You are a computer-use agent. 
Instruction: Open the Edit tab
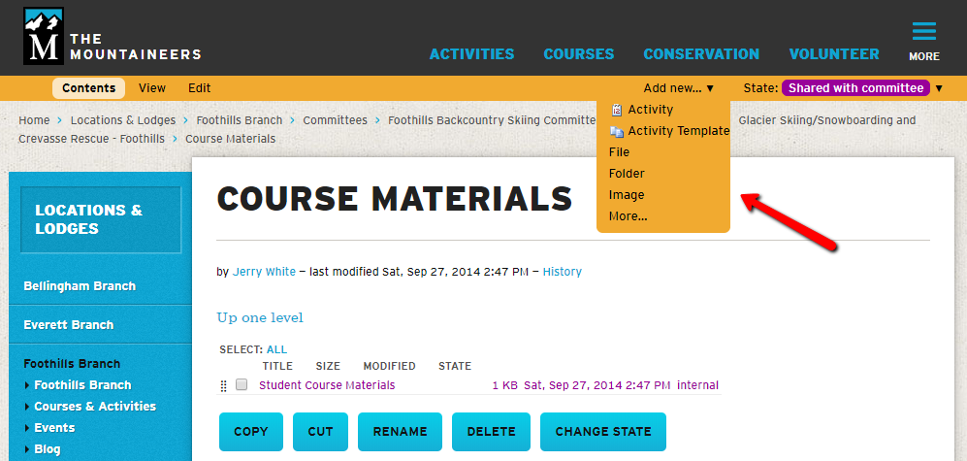pos(199,88)
